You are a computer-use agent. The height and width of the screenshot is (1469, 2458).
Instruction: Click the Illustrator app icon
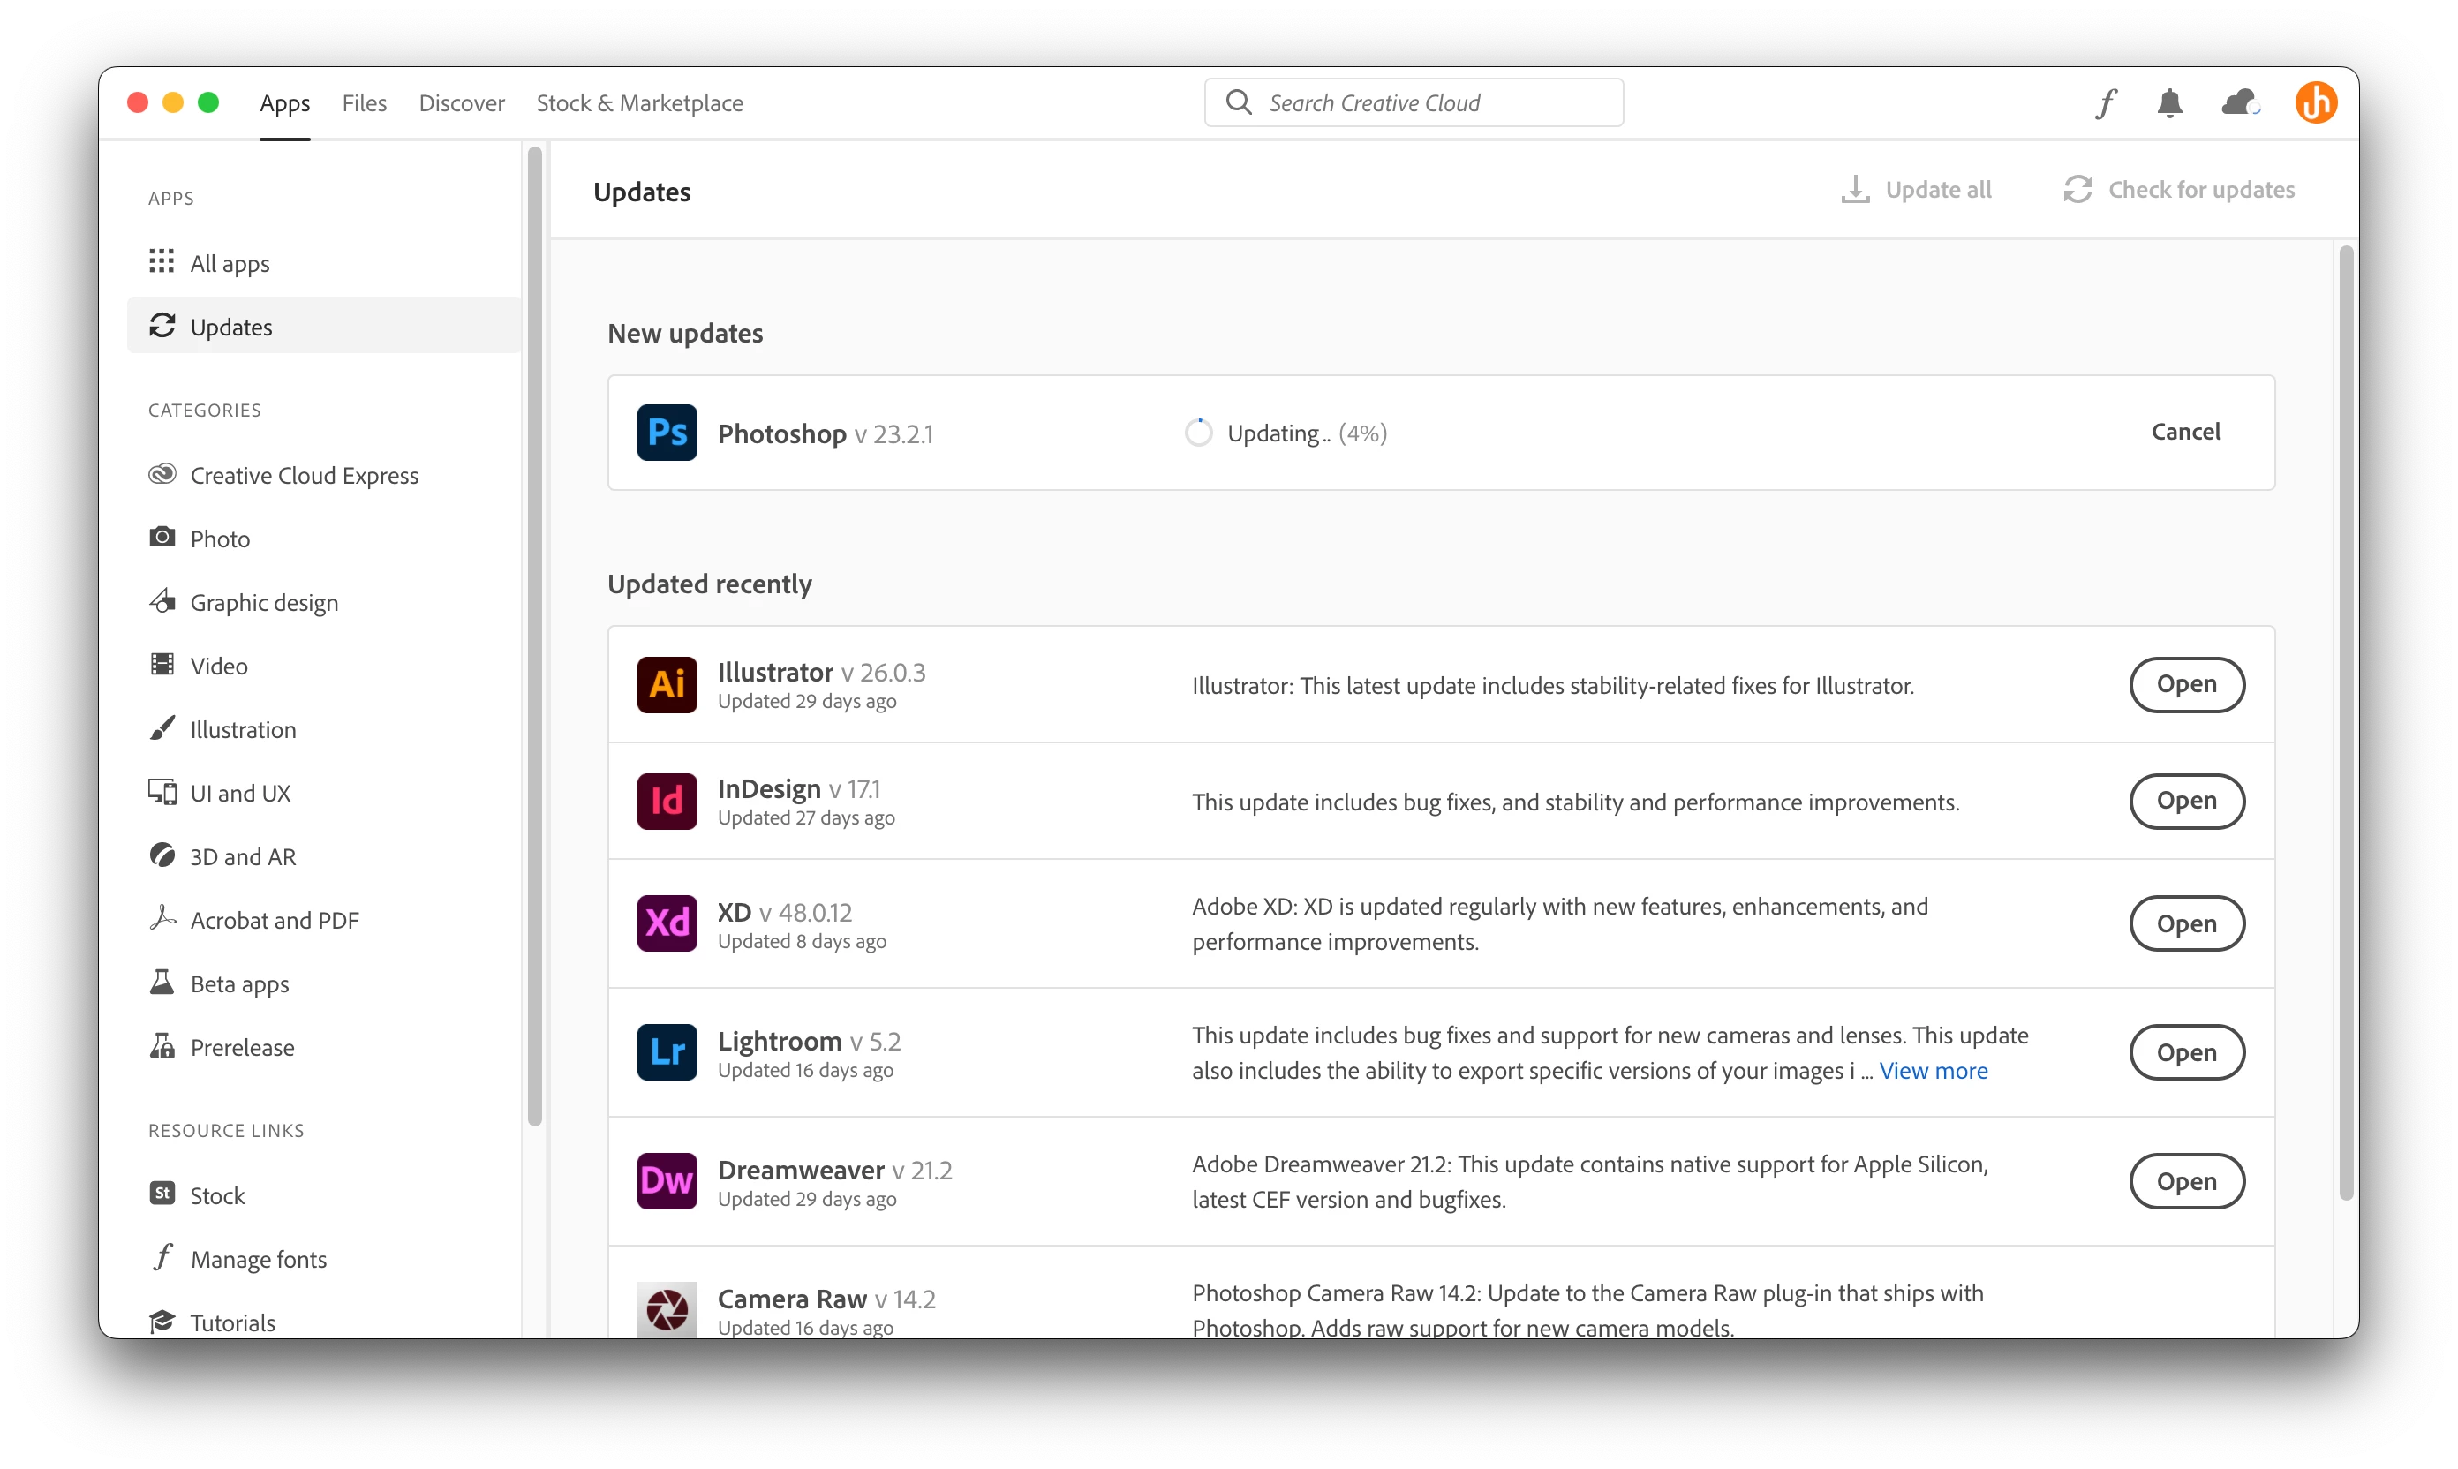click(x=667, y=685)
